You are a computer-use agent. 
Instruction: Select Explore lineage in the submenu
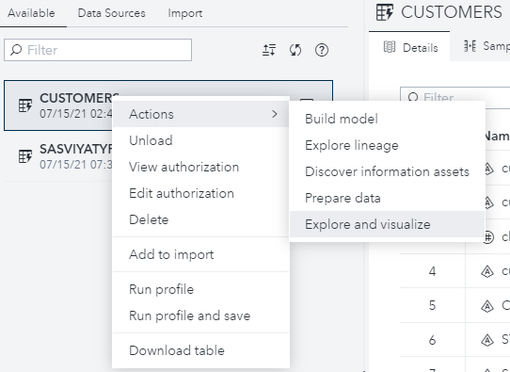pyautogui.click(x=388, y=145)
